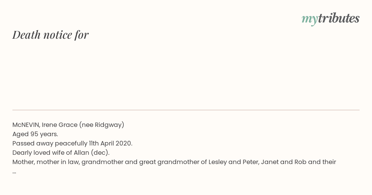Click the name "Irene Grace"
Image resolution: width=372 pixels, height=195 pixels.
(x=60, y=125)
